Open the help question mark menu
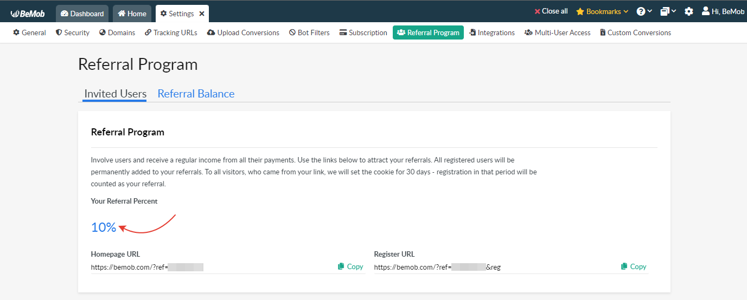 coord(644,11)
